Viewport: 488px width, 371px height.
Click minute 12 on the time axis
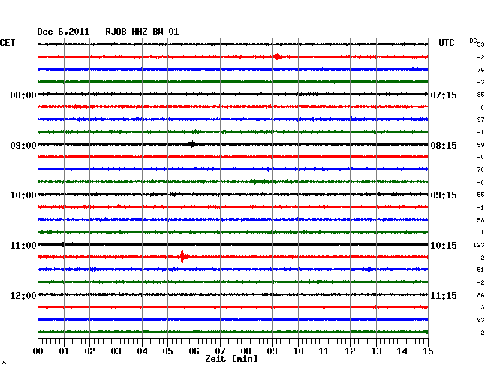350,351
